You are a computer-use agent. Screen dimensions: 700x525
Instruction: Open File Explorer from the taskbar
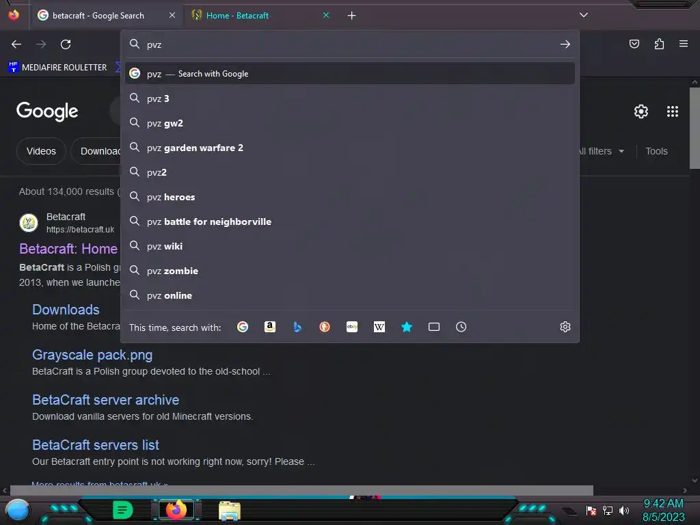tap(230, 510)
